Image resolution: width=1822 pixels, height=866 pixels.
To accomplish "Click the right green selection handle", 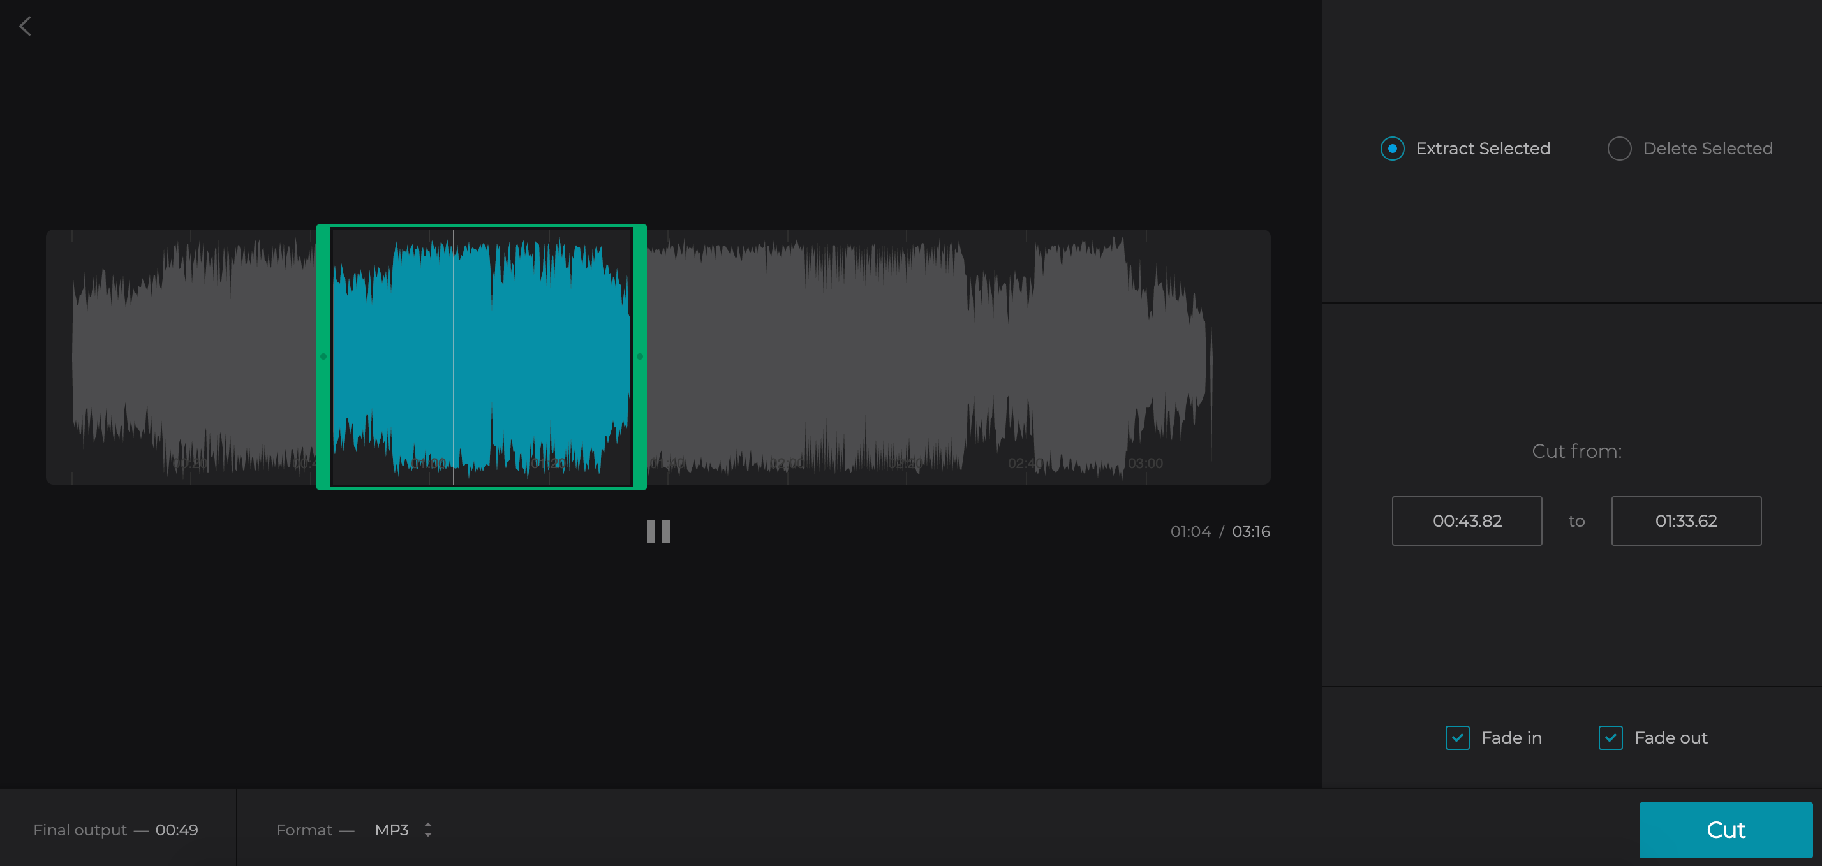I will tap(640, 357).
